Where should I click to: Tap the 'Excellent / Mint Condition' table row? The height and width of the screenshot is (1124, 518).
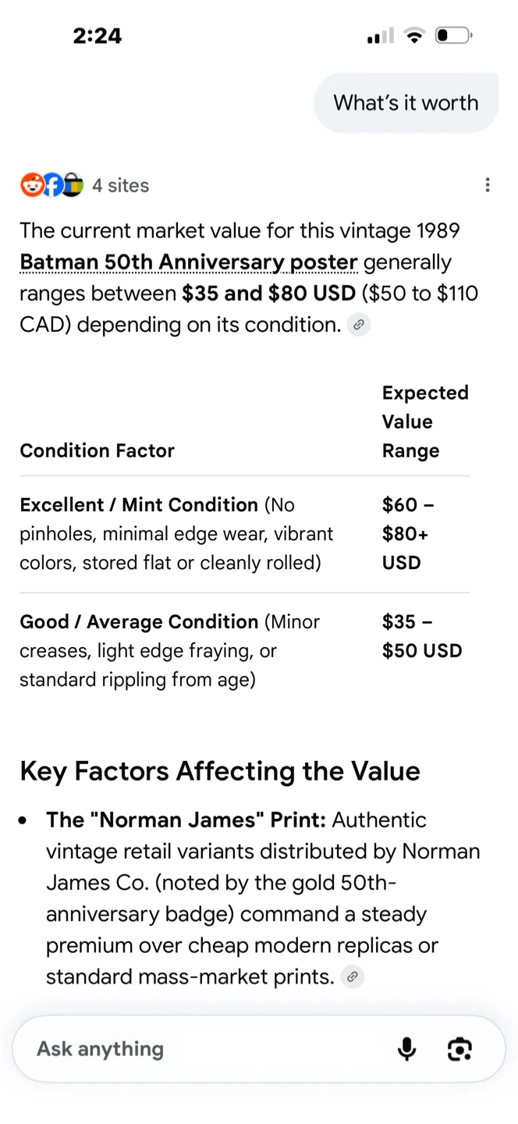tap(244, 534)
